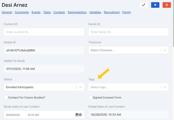Click the vertical scrollbar thumb
The height and width of the screenshot is (120, 174).
tap(173, 23)
